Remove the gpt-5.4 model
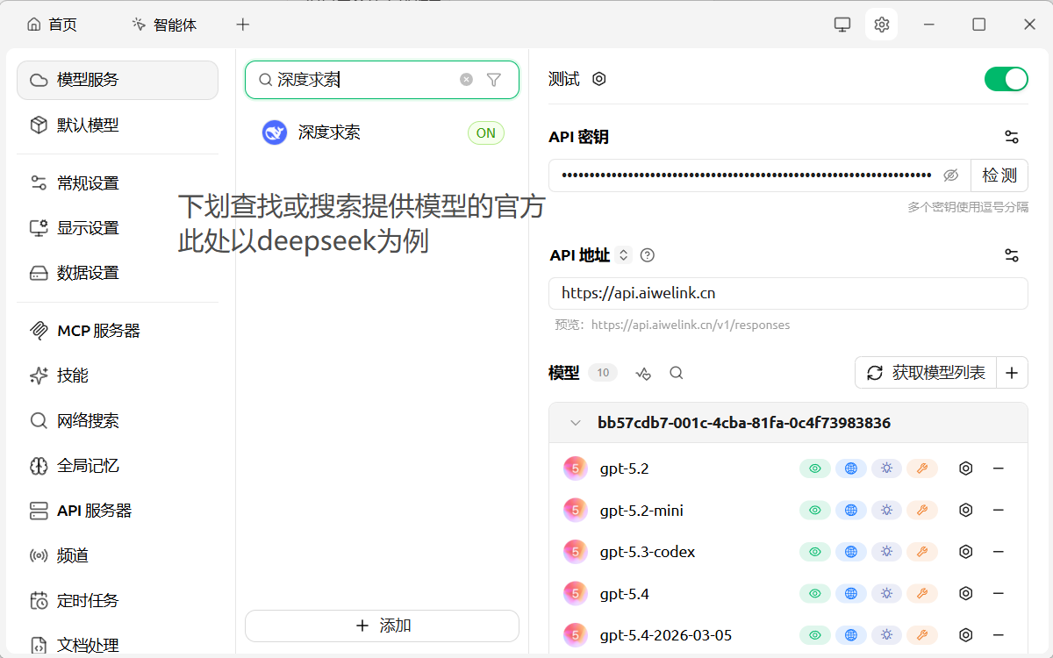The image size is (1053, 658). point(998,594)
